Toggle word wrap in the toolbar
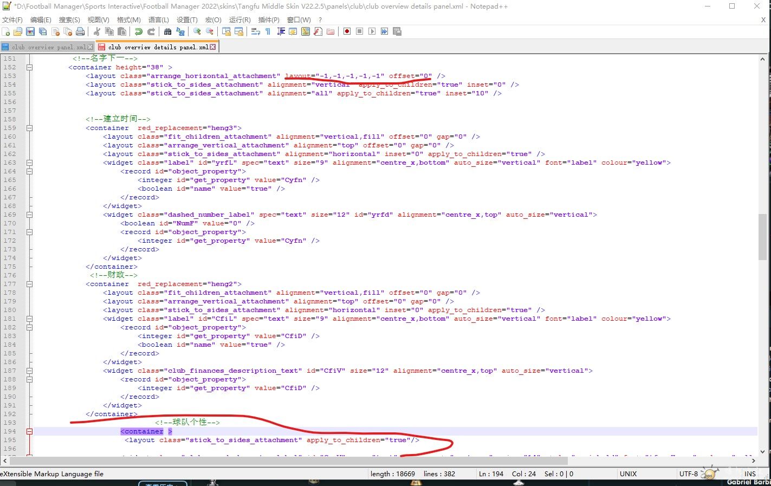Viewport: 771px width, 486px height. tap(255, 31)
